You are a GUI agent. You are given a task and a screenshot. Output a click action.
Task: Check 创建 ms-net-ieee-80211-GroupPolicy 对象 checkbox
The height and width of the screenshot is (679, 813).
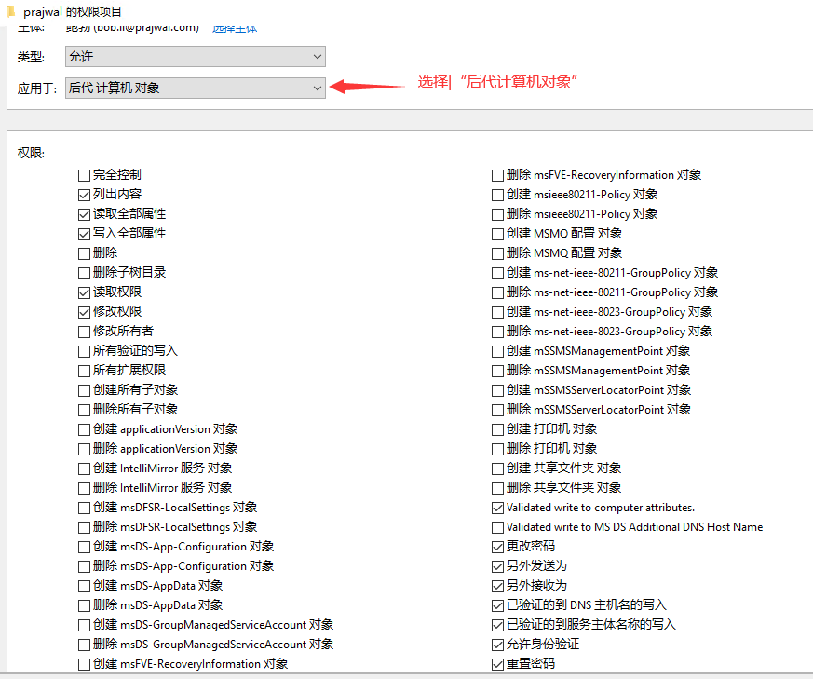[497, 273]
